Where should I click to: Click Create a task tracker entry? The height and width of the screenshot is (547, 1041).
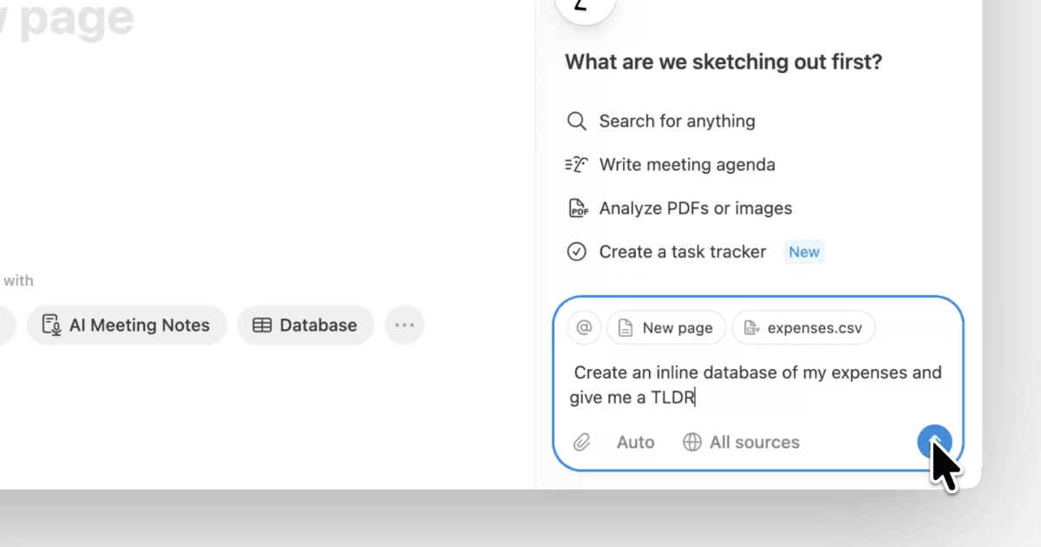(x=682, y=251)
